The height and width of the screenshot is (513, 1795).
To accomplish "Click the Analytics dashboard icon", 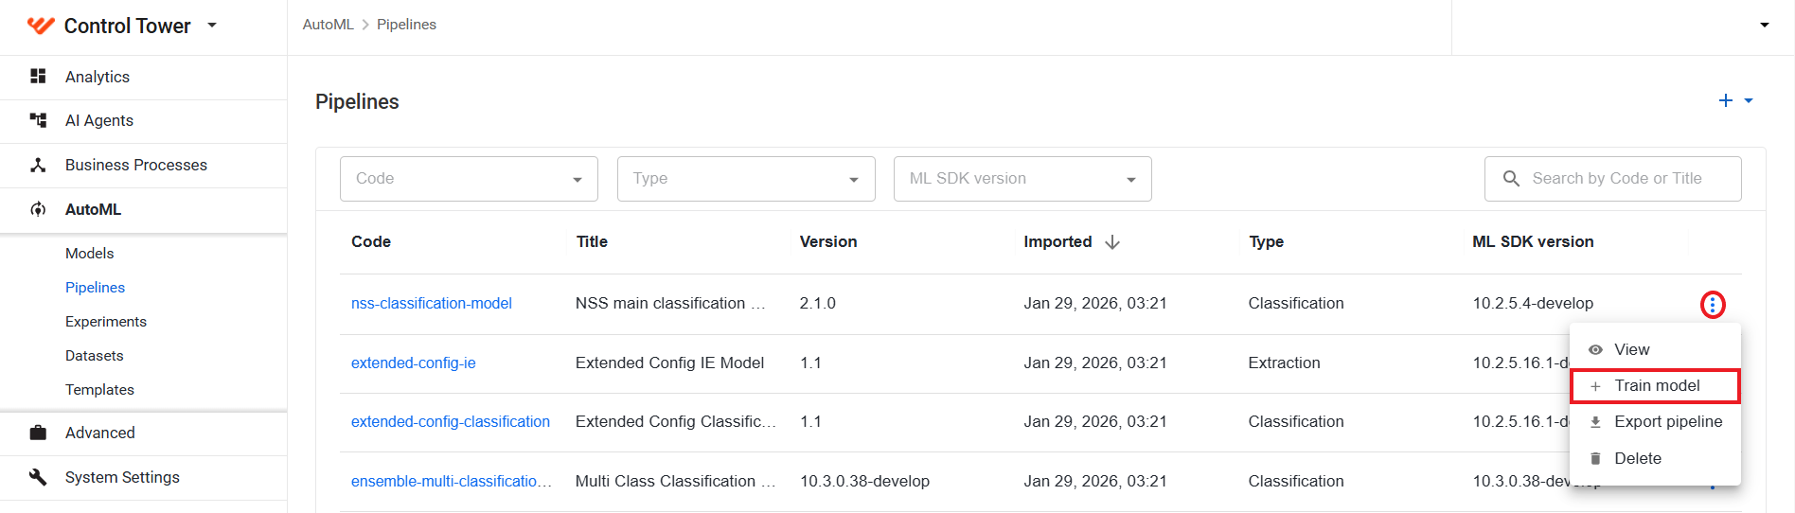I will pos(38,76).
